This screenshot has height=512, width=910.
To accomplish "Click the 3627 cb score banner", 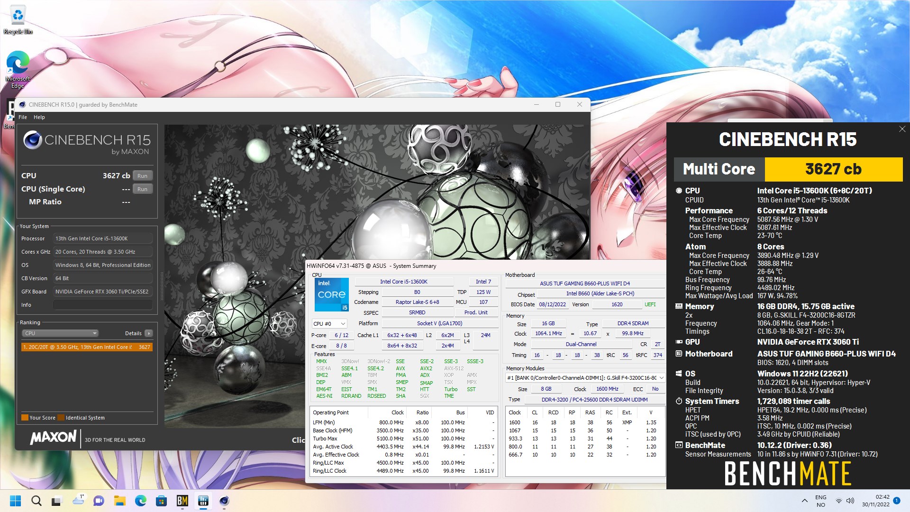I will click(x=833, y=169).
